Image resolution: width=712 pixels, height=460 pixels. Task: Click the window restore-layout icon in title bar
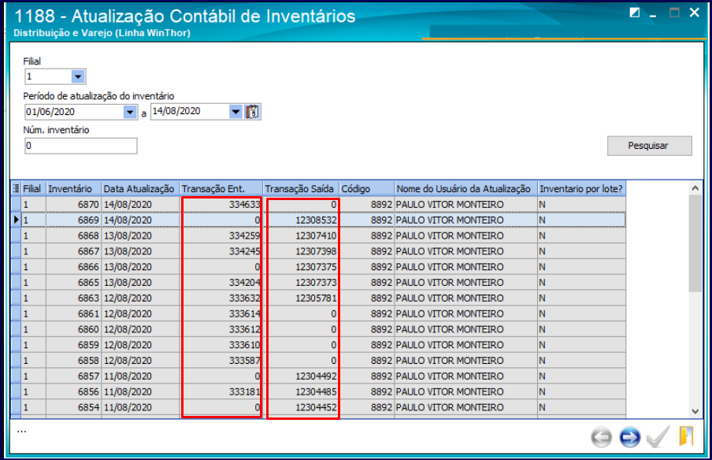pos(634,13)
